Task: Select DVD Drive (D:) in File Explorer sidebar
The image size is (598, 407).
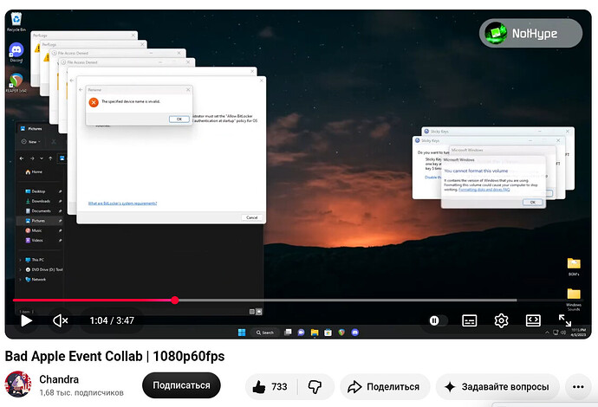Action: [43, 270]
